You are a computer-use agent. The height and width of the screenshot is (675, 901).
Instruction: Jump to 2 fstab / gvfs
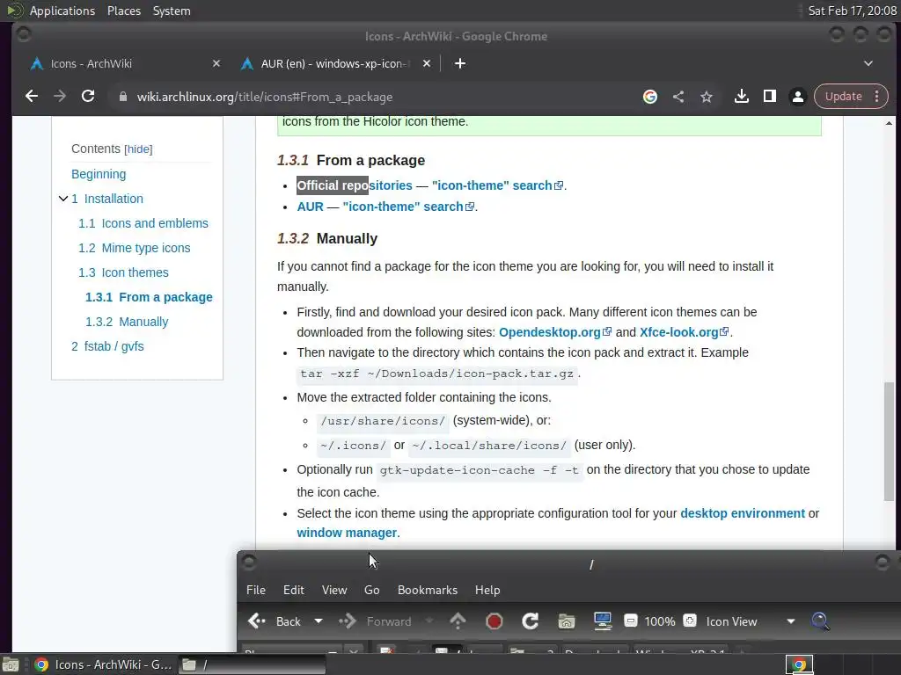point(107,346)
